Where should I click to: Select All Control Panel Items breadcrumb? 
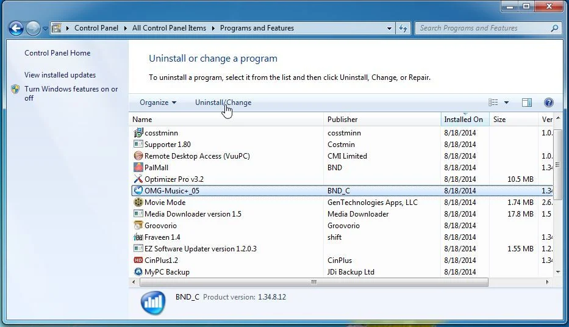click(169, 28)
